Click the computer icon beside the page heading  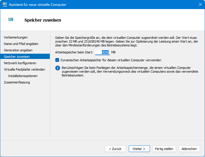[11, 20]
